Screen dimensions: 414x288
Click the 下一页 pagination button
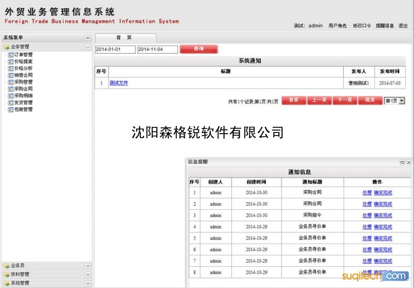click(x=345, y=100)
